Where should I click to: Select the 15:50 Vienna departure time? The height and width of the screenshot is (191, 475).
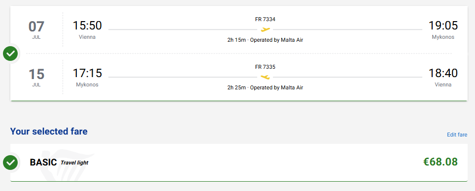[87, 26]
